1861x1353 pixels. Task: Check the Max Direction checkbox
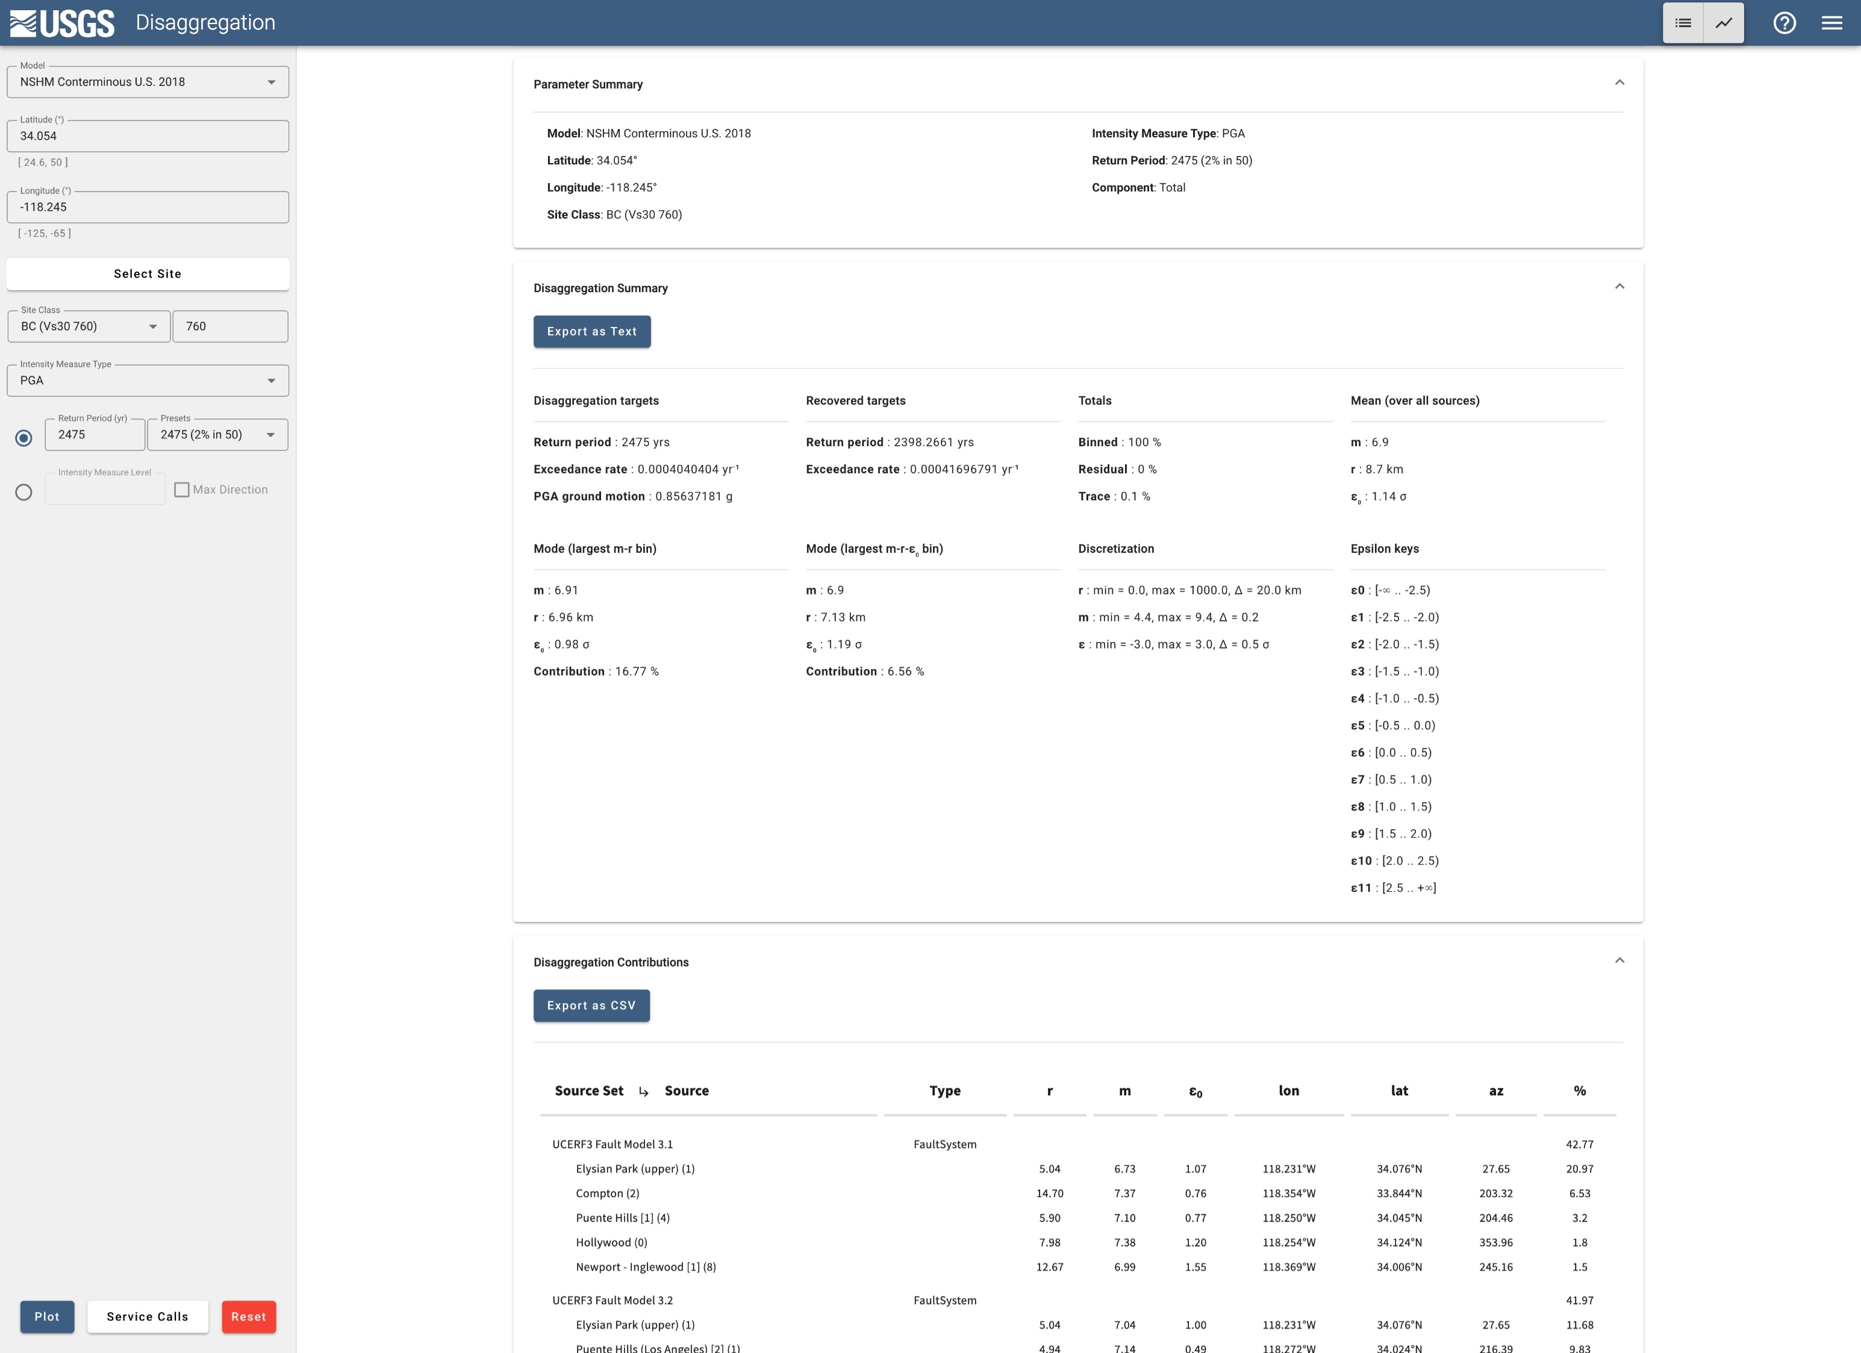[182, 490]
